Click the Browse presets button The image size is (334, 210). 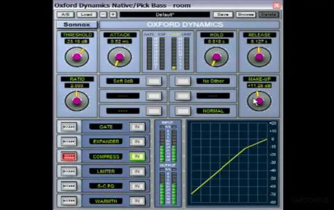tap(245, 15)
